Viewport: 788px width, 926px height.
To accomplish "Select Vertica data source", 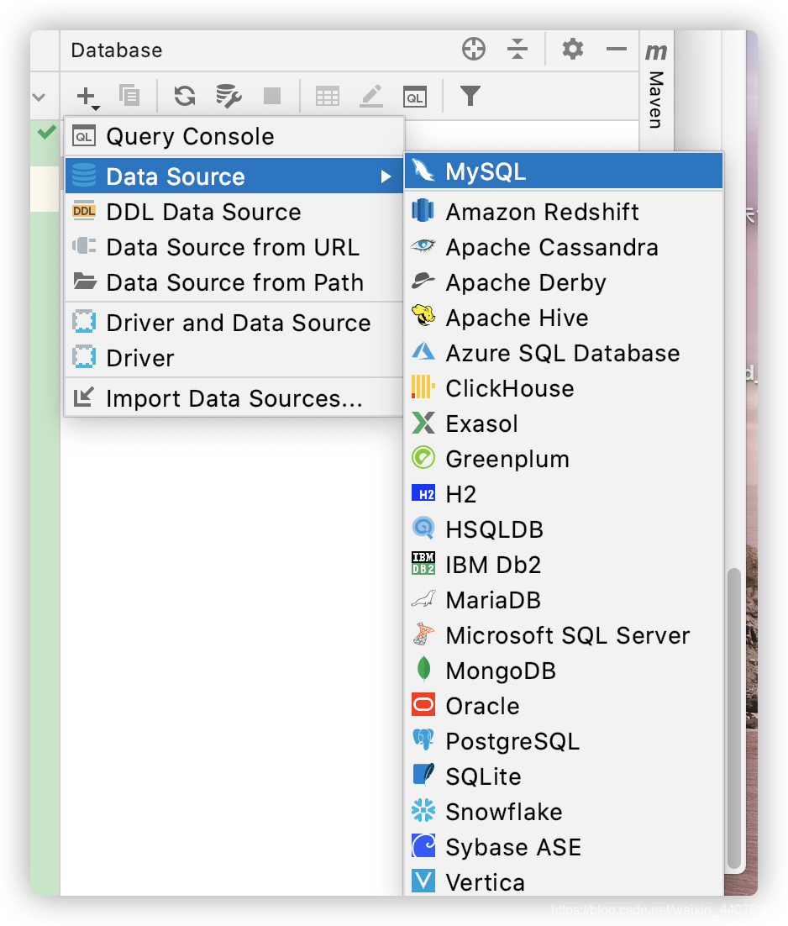I will pos(564,882).
